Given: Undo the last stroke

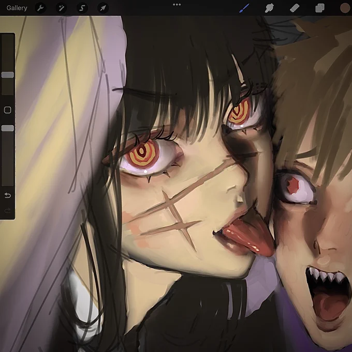Looking at the screenshot, I should (8, 195).
